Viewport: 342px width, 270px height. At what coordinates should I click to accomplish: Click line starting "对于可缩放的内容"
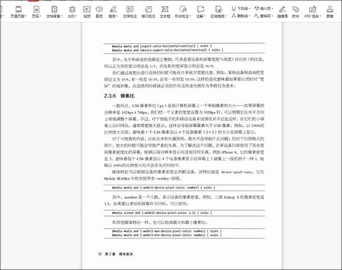tap(188, 139)
